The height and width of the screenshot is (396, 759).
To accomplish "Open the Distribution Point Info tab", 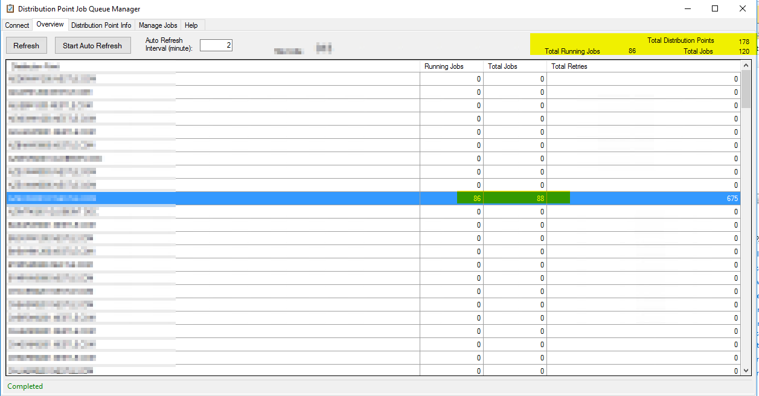I will tap(101, 25).
